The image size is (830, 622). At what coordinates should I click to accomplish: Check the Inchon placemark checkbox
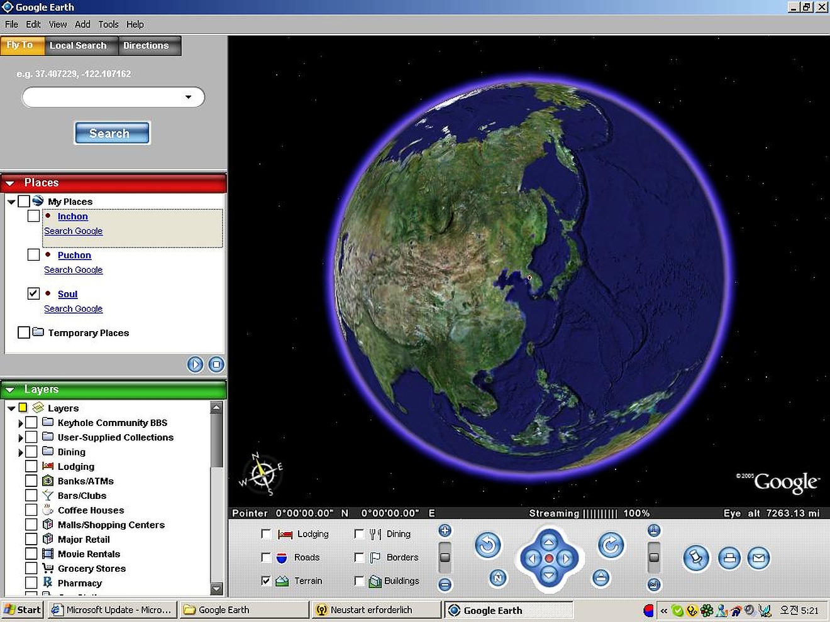pyautogui.click(x=34, y=216)
